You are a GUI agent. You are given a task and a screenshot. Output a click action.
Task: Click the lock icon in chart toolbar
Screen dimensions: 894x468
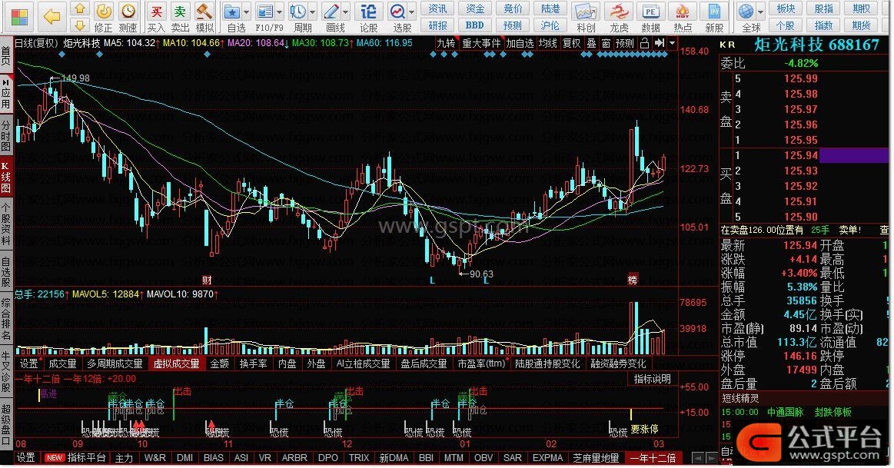tap(644, 43)
